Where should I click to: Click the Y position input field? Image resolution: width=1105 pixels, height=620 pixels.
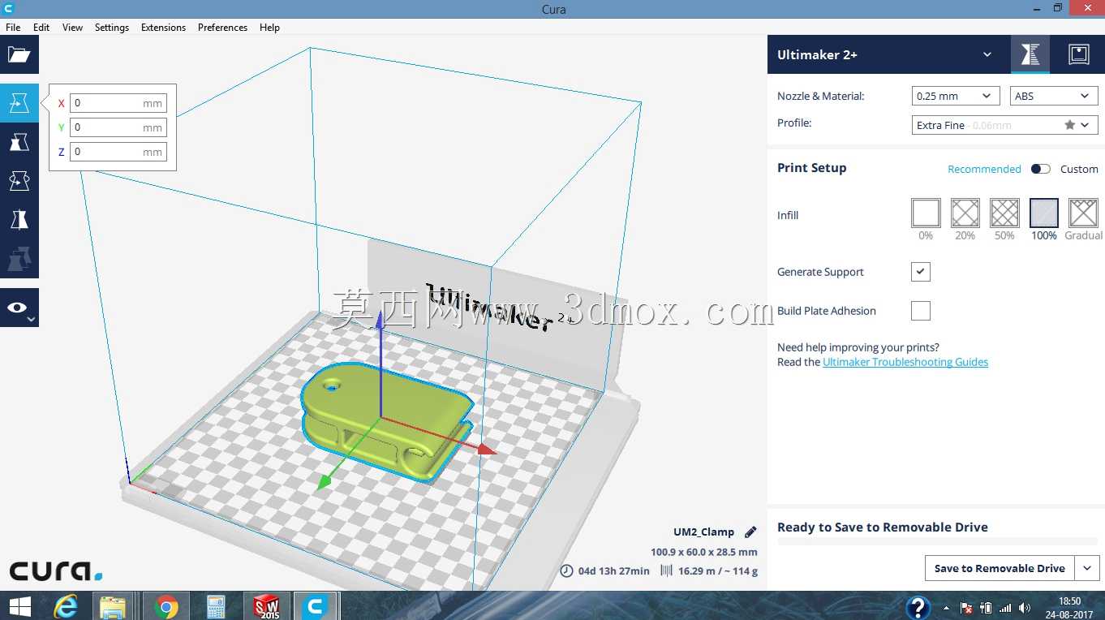(x=118, y=127)
